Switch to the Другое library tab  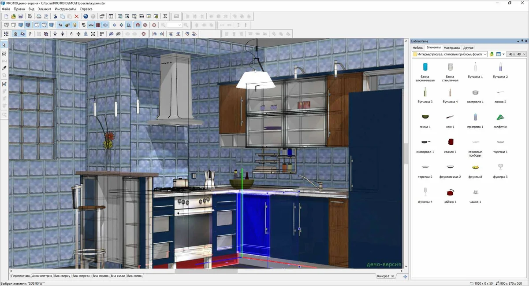coord(469,48)
